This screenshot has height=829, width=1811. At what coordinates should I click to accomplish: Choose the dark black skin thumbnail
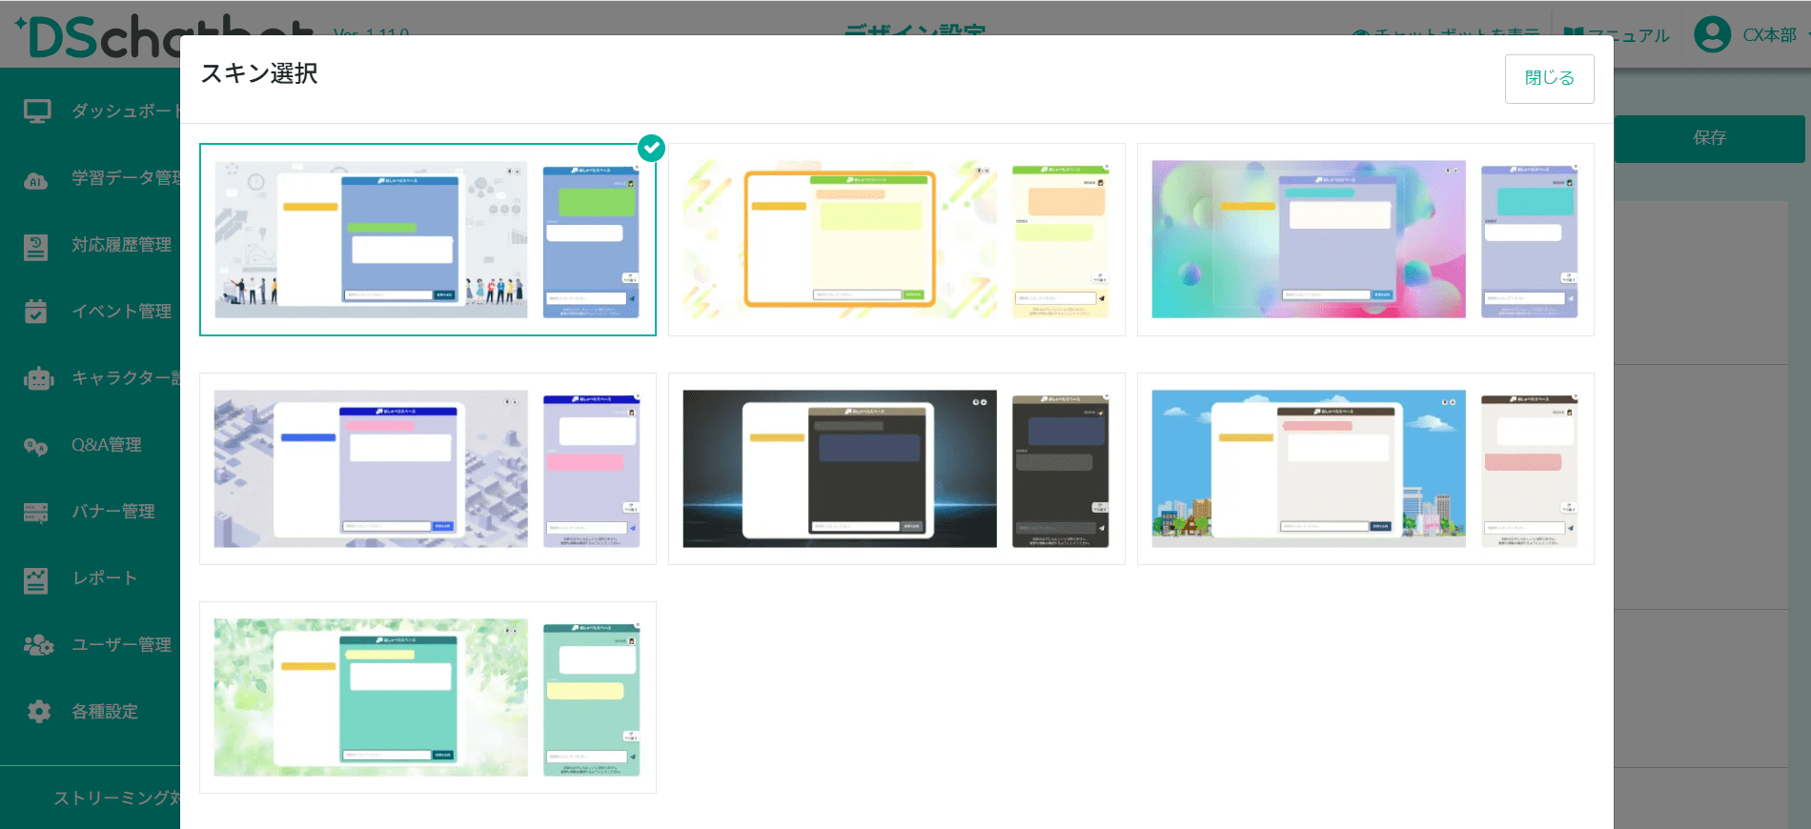click(x=896, y=469)
